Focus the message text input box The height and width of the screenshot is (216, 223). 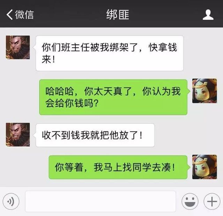(x=101, y=201)
